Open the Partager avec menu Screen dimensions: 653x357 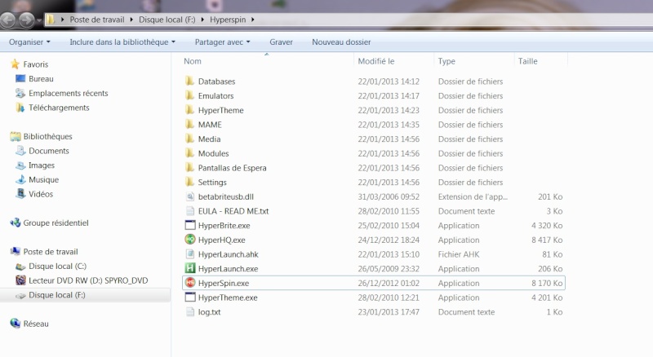(x=222, y=42)
